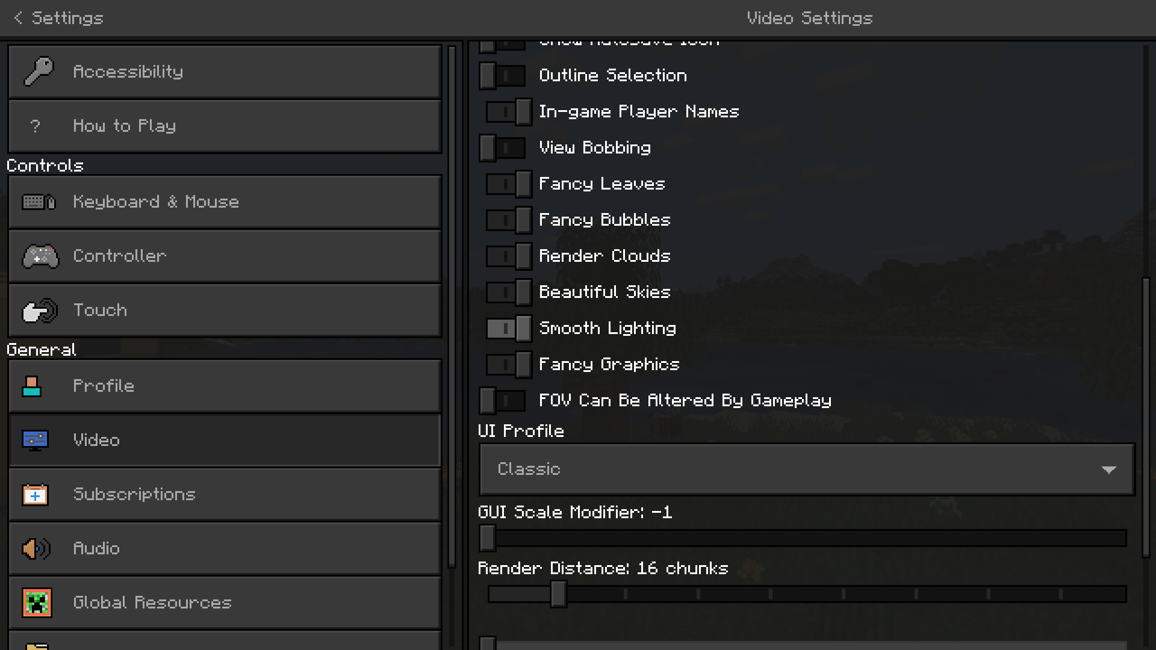Click the Profile character icon

click(x=32, y=386)
